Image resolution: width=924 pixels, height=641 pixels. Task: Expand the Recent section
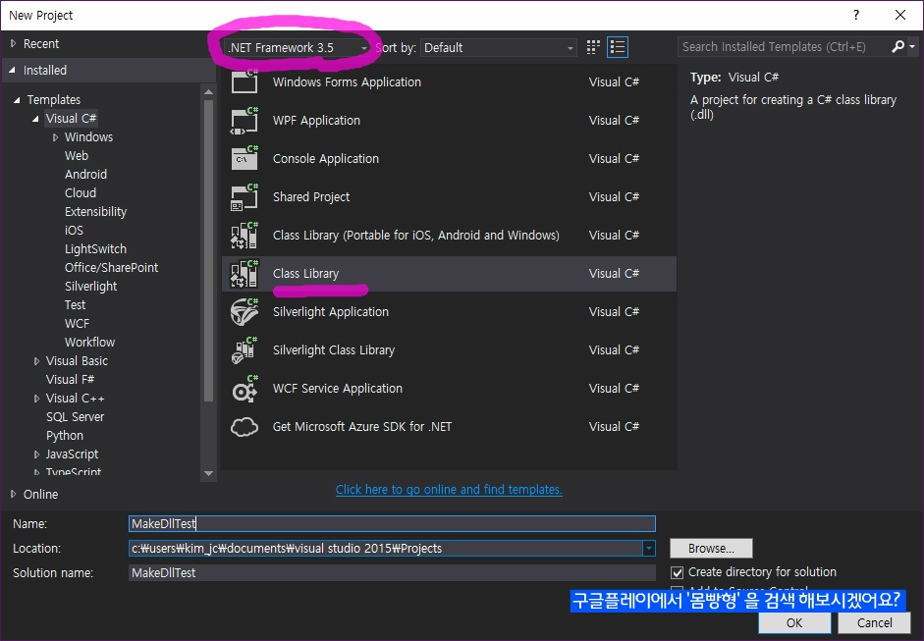click(x=13, y=43)
